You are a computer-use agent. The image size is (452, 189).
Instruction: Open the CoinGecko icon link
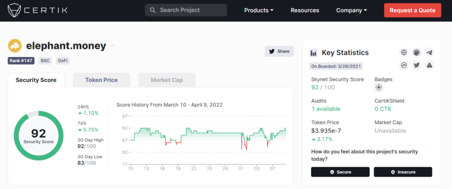point(417,53)
